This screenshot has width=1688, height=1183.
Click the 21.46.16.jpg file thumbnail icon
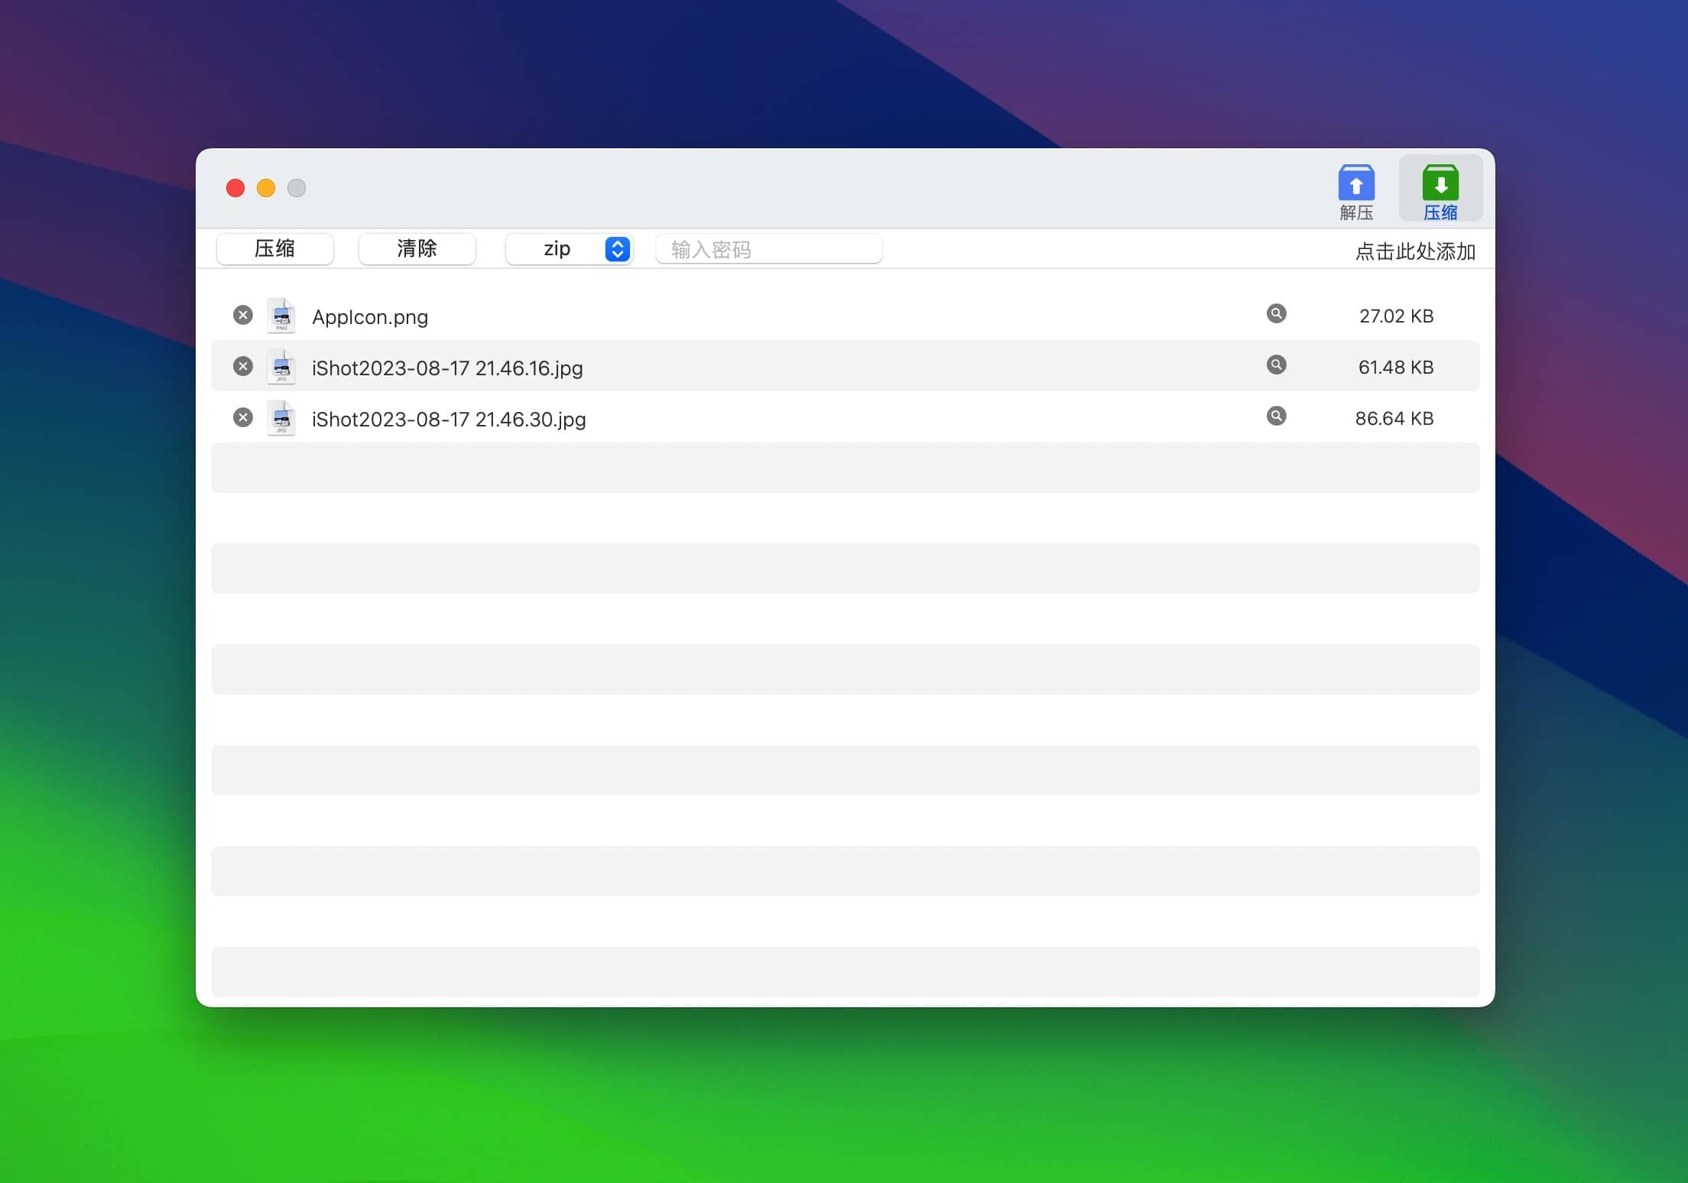pos(281,367)
